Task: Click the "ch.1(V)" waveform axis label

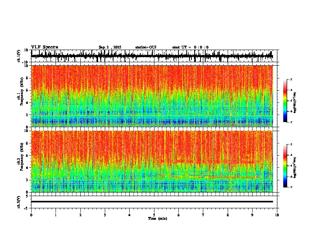Action: (19, 56)
